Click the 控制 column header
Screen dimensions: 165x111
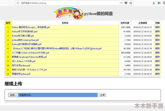(157, 23)
